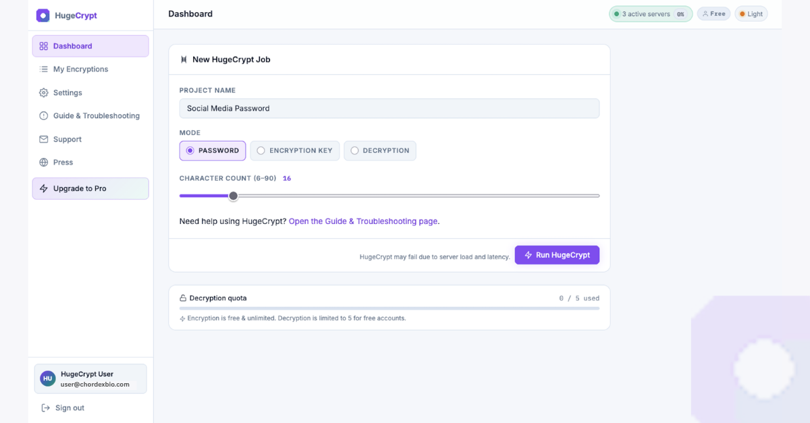The image size is (810, 423).
Task: Click the '0 / 5 used' quota text
Action: tap(579, 298)
